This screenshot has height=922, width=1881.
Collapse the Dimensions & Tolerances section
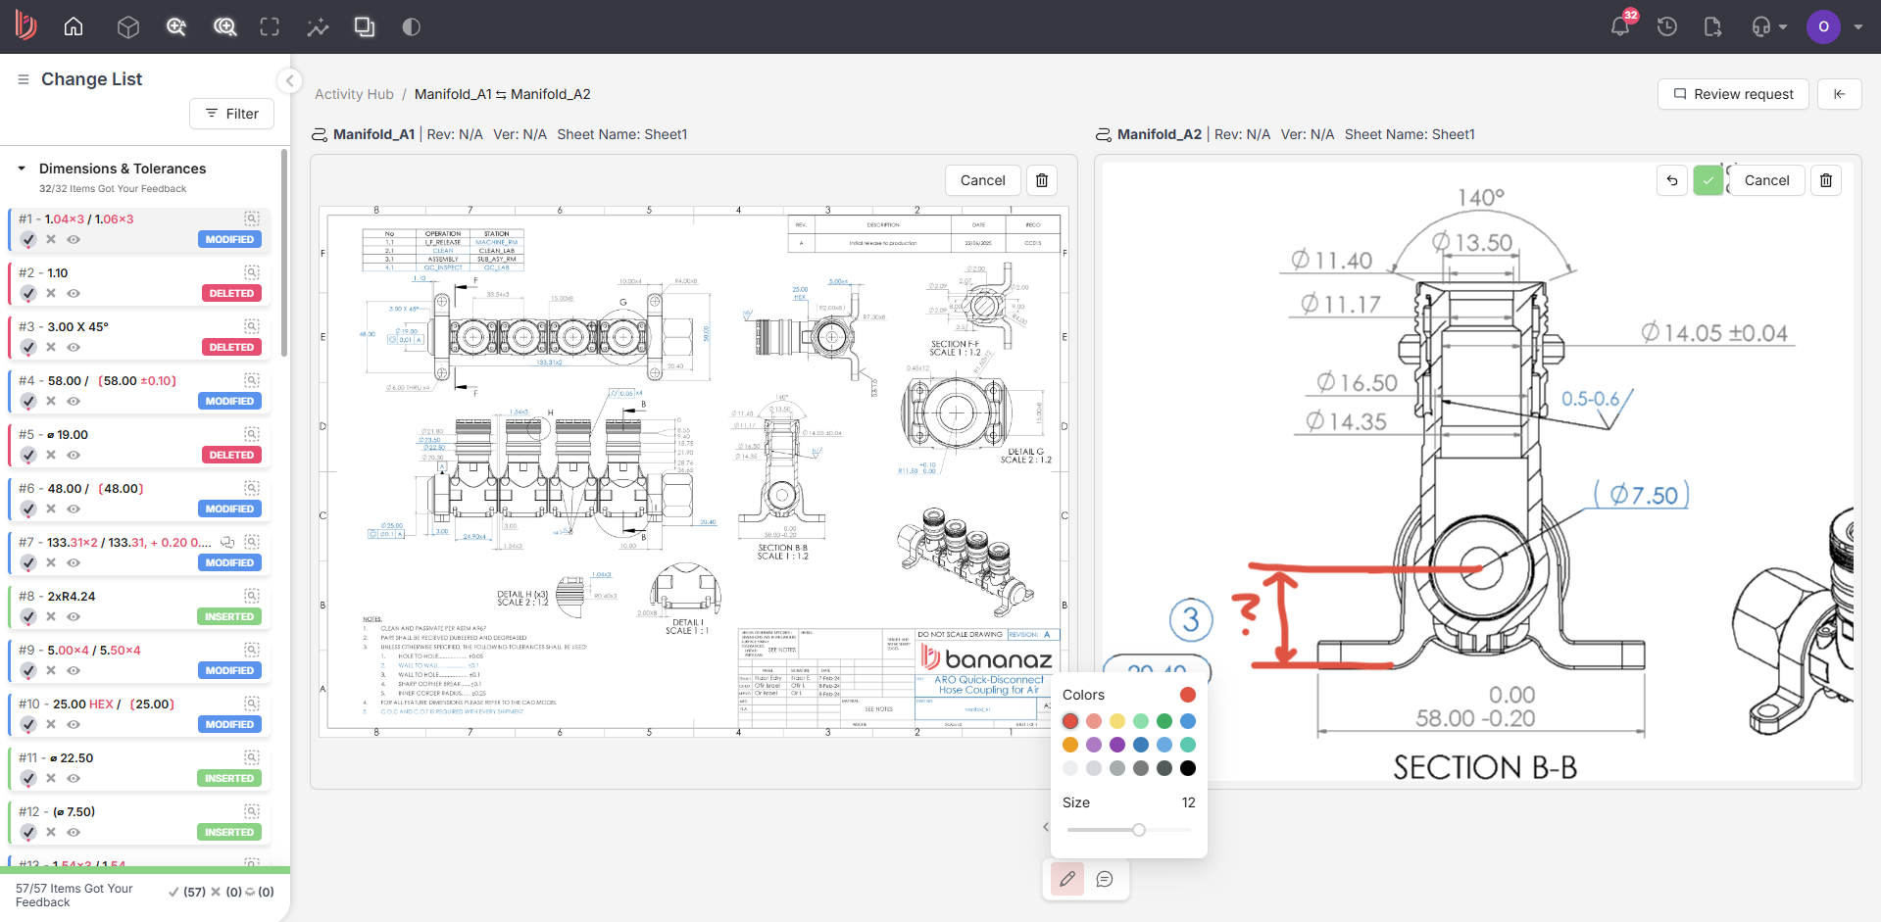22,169
